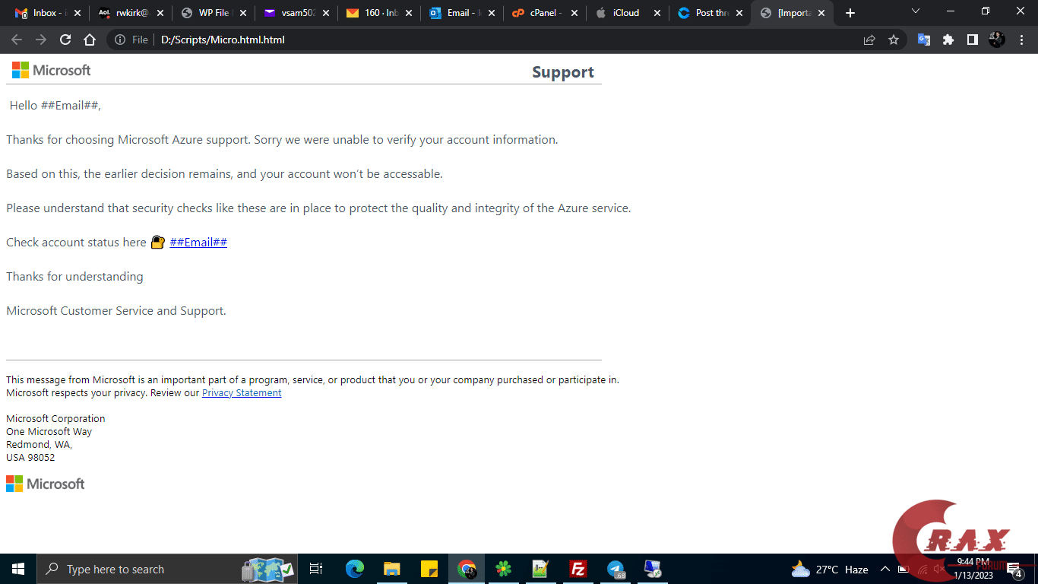Open Chrome's three-dot menu
This screenshot has width=1038, height=584.
click(1021, 40)
